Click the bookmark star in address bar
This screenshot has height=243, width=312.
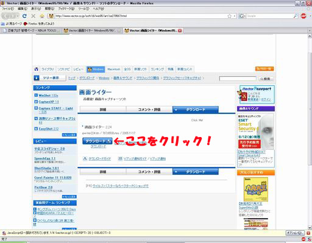[x=230, y=16]
